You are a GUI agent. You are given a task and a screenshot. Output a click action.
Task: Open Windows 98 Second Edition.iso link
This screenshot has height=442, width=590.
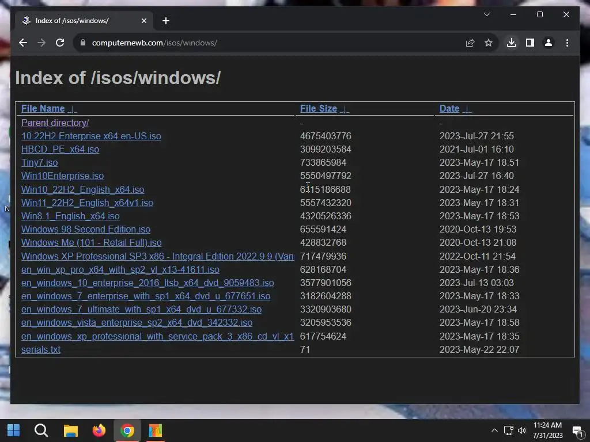point(86,229)
